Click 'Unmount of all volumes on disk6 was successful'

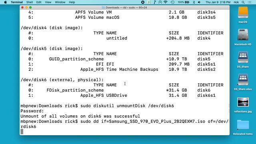(x=80, y=116)
